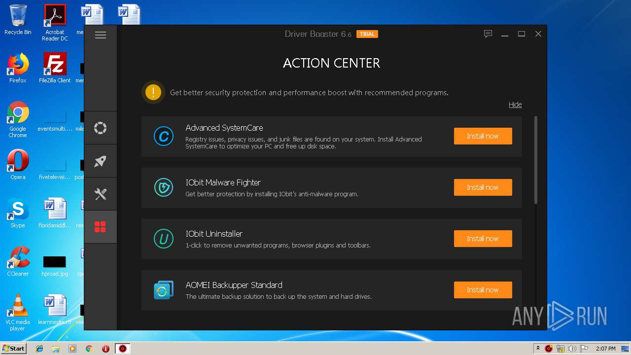Open the Scan tab in the sidebar
Image resolution: width=631 pixels, height=355 pixels.
pos(101,128)
